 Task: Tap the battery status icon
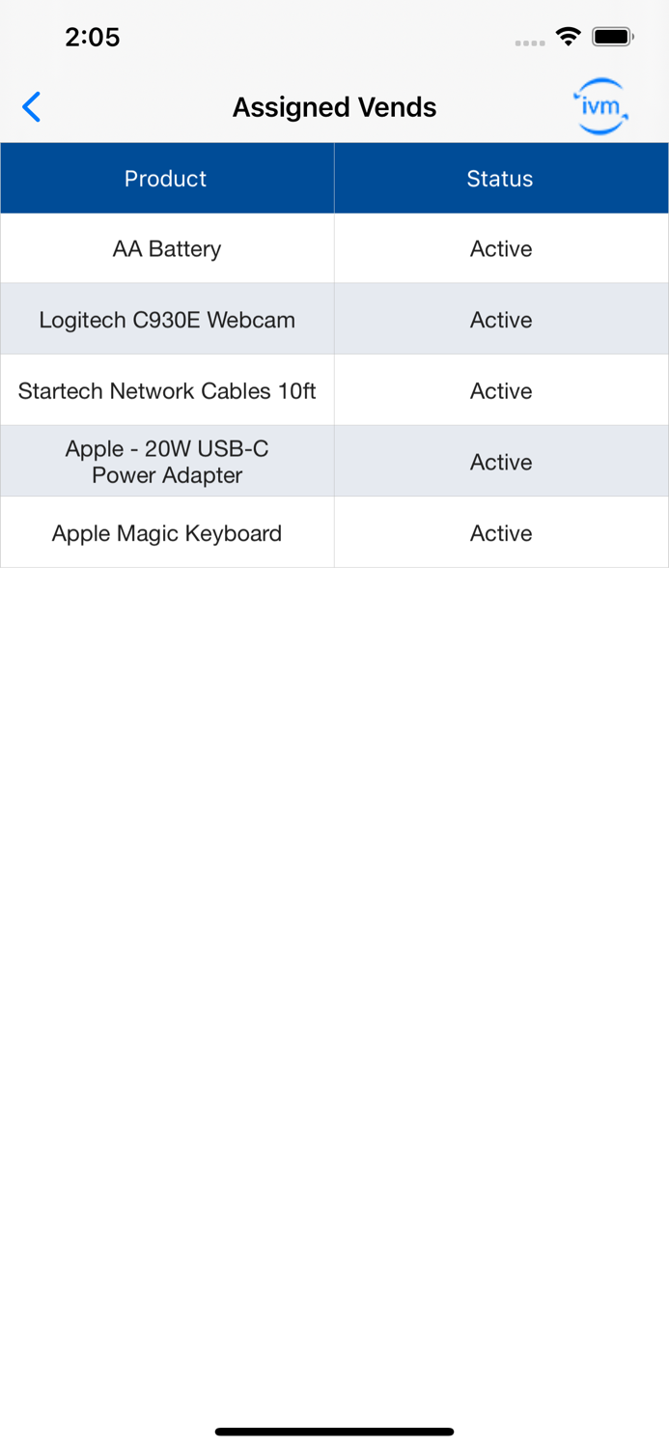(613, 38)
